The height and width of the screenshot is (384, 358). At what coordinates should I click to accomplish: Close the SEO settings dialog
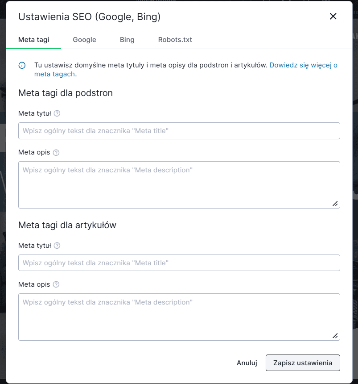tap(333, 17)
